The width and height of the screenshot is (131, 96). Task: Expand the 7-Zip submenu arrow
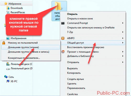(x=123, y=32)
